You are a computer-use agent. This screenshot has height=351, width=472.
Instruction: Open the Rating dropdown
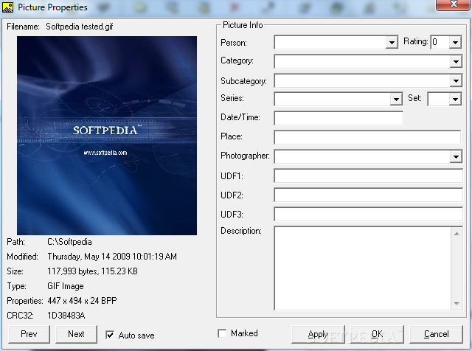click(x=456, y=43)
